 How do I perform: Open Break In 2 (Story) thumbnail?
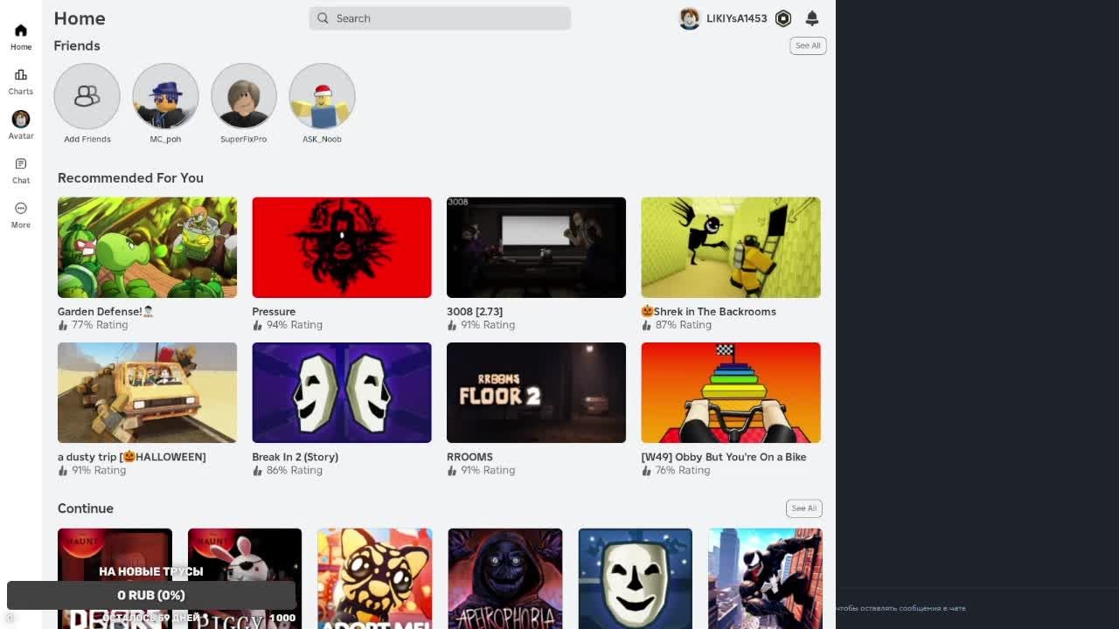(342, 393)
